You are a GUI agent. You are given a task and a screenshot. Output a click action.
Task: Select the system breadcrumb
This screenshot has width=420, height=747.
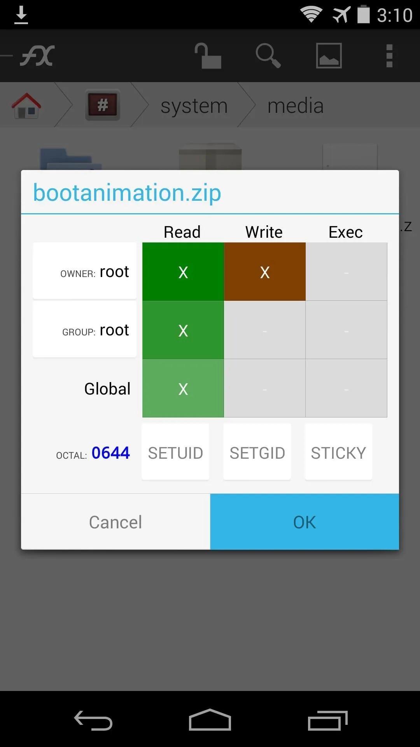pos(194,105)
